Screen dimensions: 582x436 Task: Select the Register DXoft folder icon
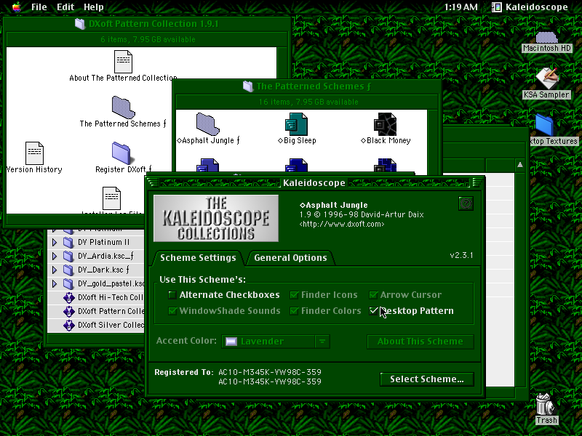121,153
